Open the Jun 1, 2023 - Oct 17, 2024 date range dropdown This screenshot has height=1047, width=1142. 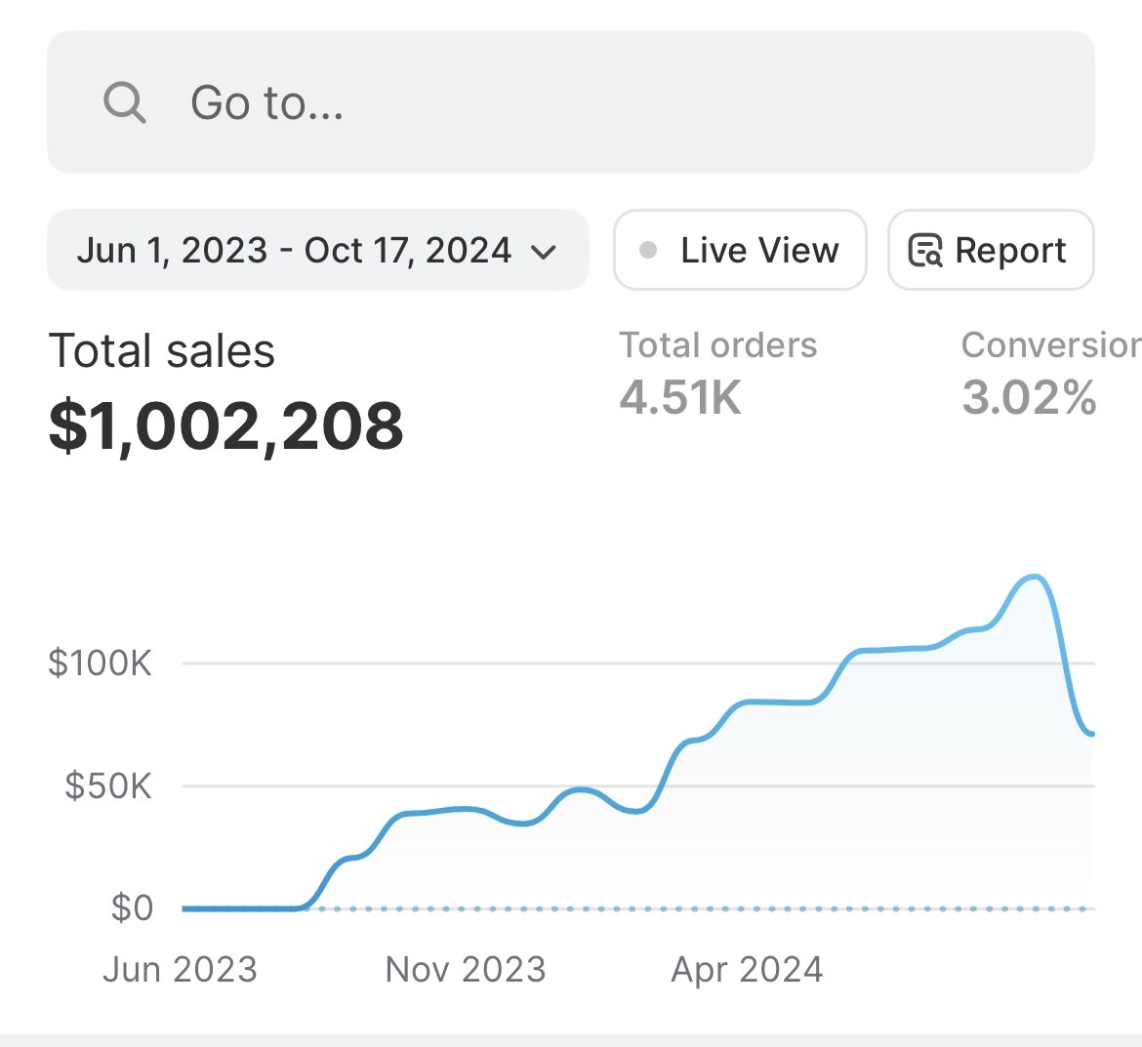click(x=317, y=250)
